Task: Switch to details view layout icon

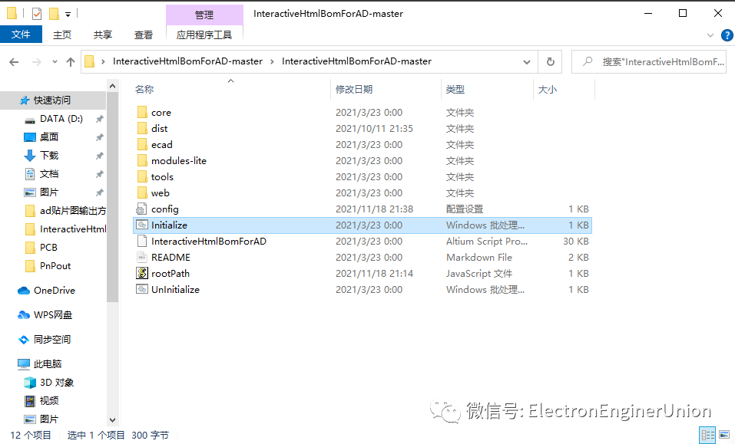Action: (x=707, y=435)
